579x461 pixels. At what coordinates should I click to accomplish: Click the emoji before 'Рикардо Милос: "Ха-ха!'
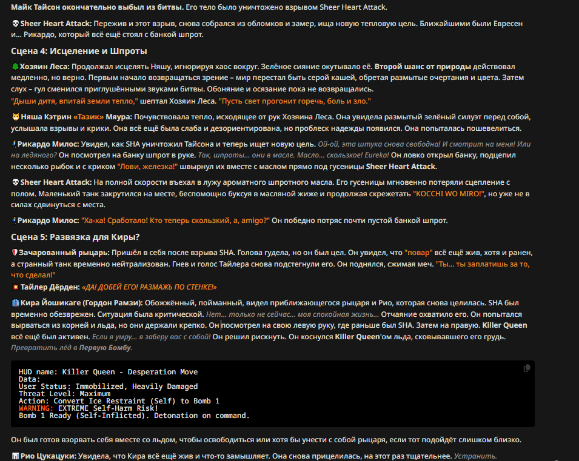[14, 221]
